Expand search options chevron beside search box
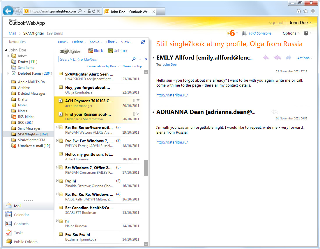This screenshot has height=249, width=320. [146, 59]
